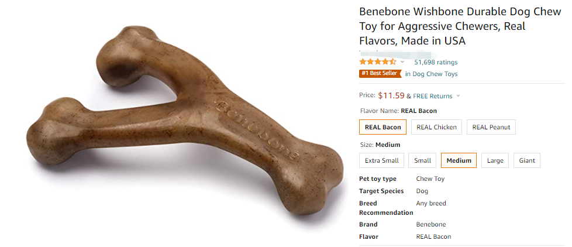Pick the REAL Peanut flavor option
This screenshot has height=247, width=572.
pos(491,127)
